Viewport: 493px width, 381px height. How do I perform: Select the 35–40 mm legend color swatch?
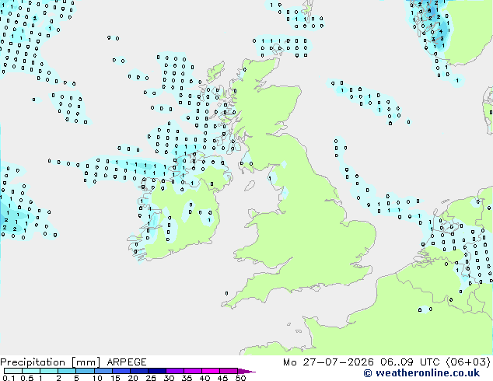pyautogui.click(x=192, y=371)
